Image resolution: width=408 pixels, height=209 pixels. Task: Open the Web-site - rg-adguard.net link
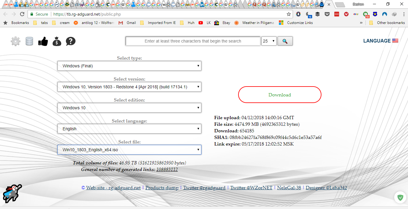point(114,188)
